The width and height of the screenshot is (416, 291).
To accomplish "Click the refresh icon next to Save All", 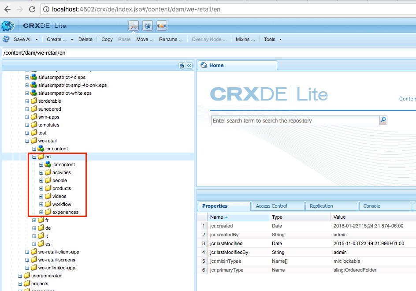I will click(x=6, y=39).
